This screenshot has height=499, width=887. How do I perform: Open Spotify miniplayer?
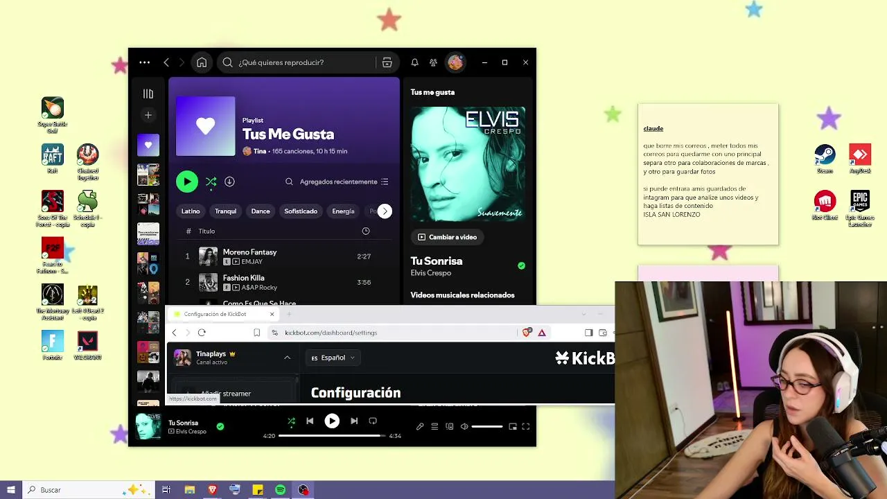[x=513, y=427]
